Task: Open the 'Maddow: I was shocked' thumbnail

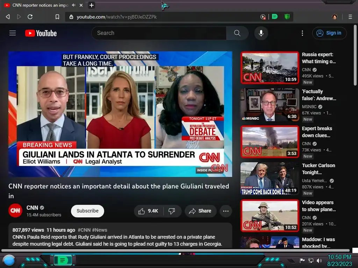Action: [x=270, y=242]
